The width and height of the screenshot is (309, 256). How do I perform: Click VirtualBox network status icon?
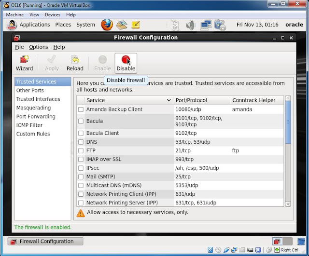coord(234,250)
